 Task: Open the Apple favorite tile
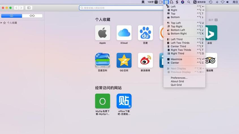(x=102, y=33)
